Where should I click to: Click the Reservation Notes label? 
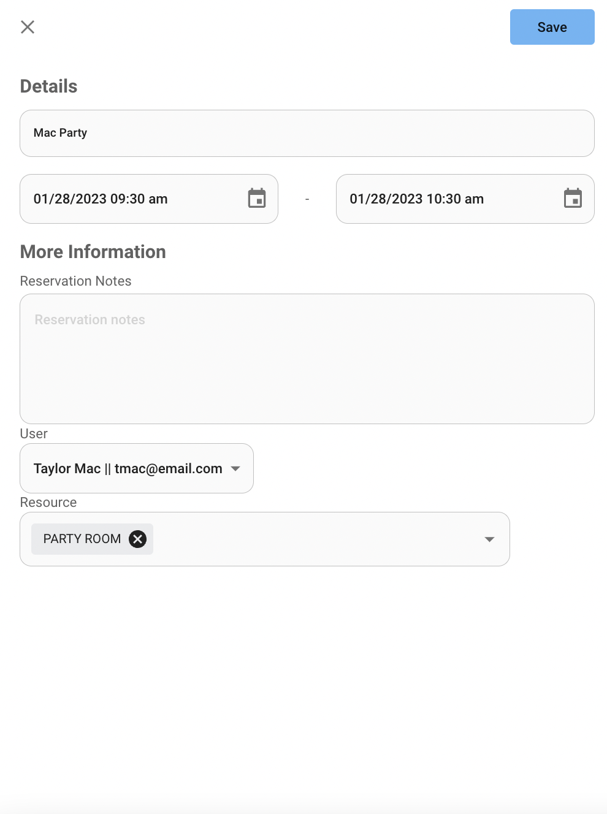[x=76, y=281]
